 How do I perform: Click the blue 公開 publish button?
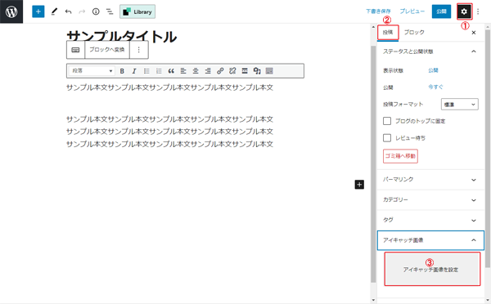pyautogui.click(x=441, y=11)
